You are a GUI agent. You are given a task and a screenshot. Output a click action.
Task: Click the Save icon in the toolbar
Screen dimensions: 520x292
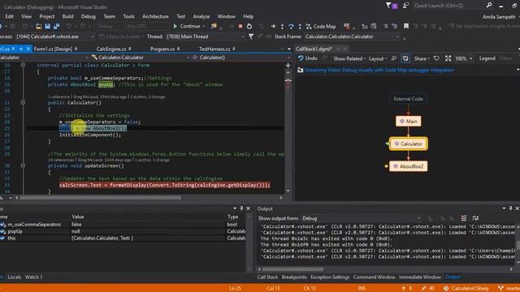click(x=47, y=27)
